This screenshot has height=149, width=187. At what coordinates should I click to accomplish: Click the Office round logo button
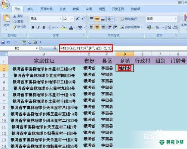[5, 4]
